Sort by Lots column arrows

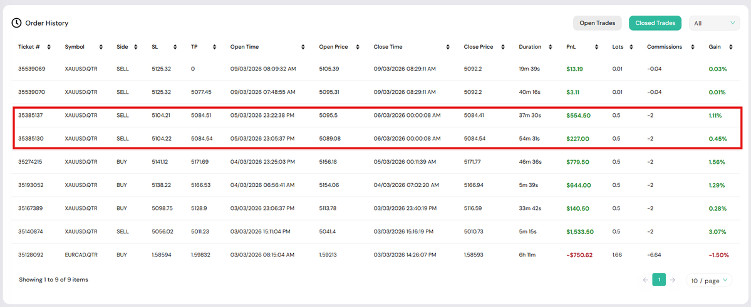[x=631, y=47]
